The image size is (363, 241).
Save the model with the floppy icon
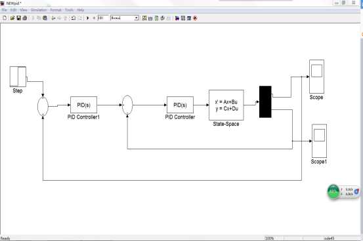[19, 18]
